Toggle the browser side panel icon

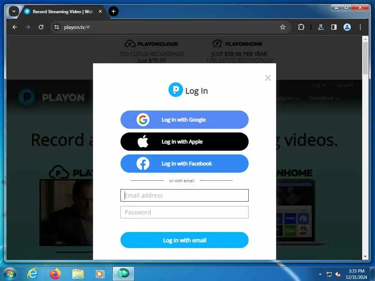coord(334,27)
